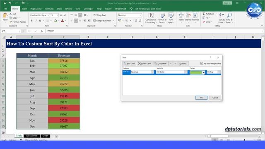This screenshot has width=265, height=149.
Task: Open the Font name dropdown
Action: (48, 15)
